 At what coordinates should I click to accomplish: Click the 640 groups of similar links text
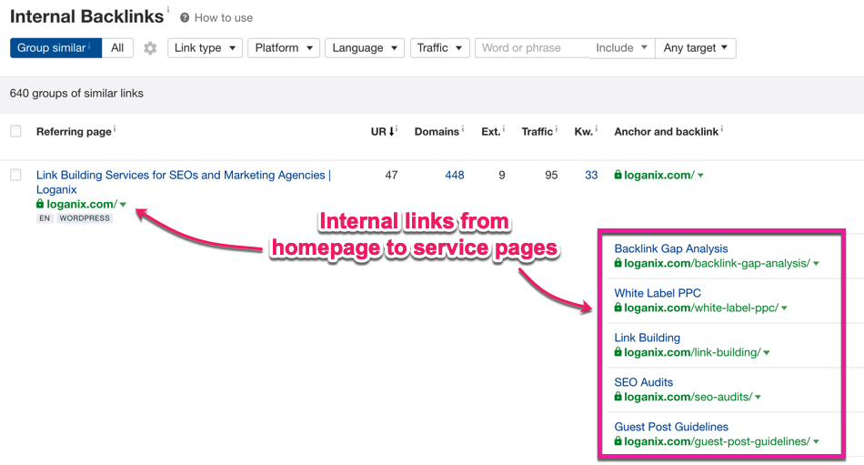click(x=76, y=93)
